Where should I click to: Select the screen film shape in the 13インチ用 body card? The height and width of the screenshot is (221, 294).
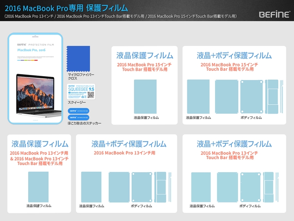pos(91,187)
